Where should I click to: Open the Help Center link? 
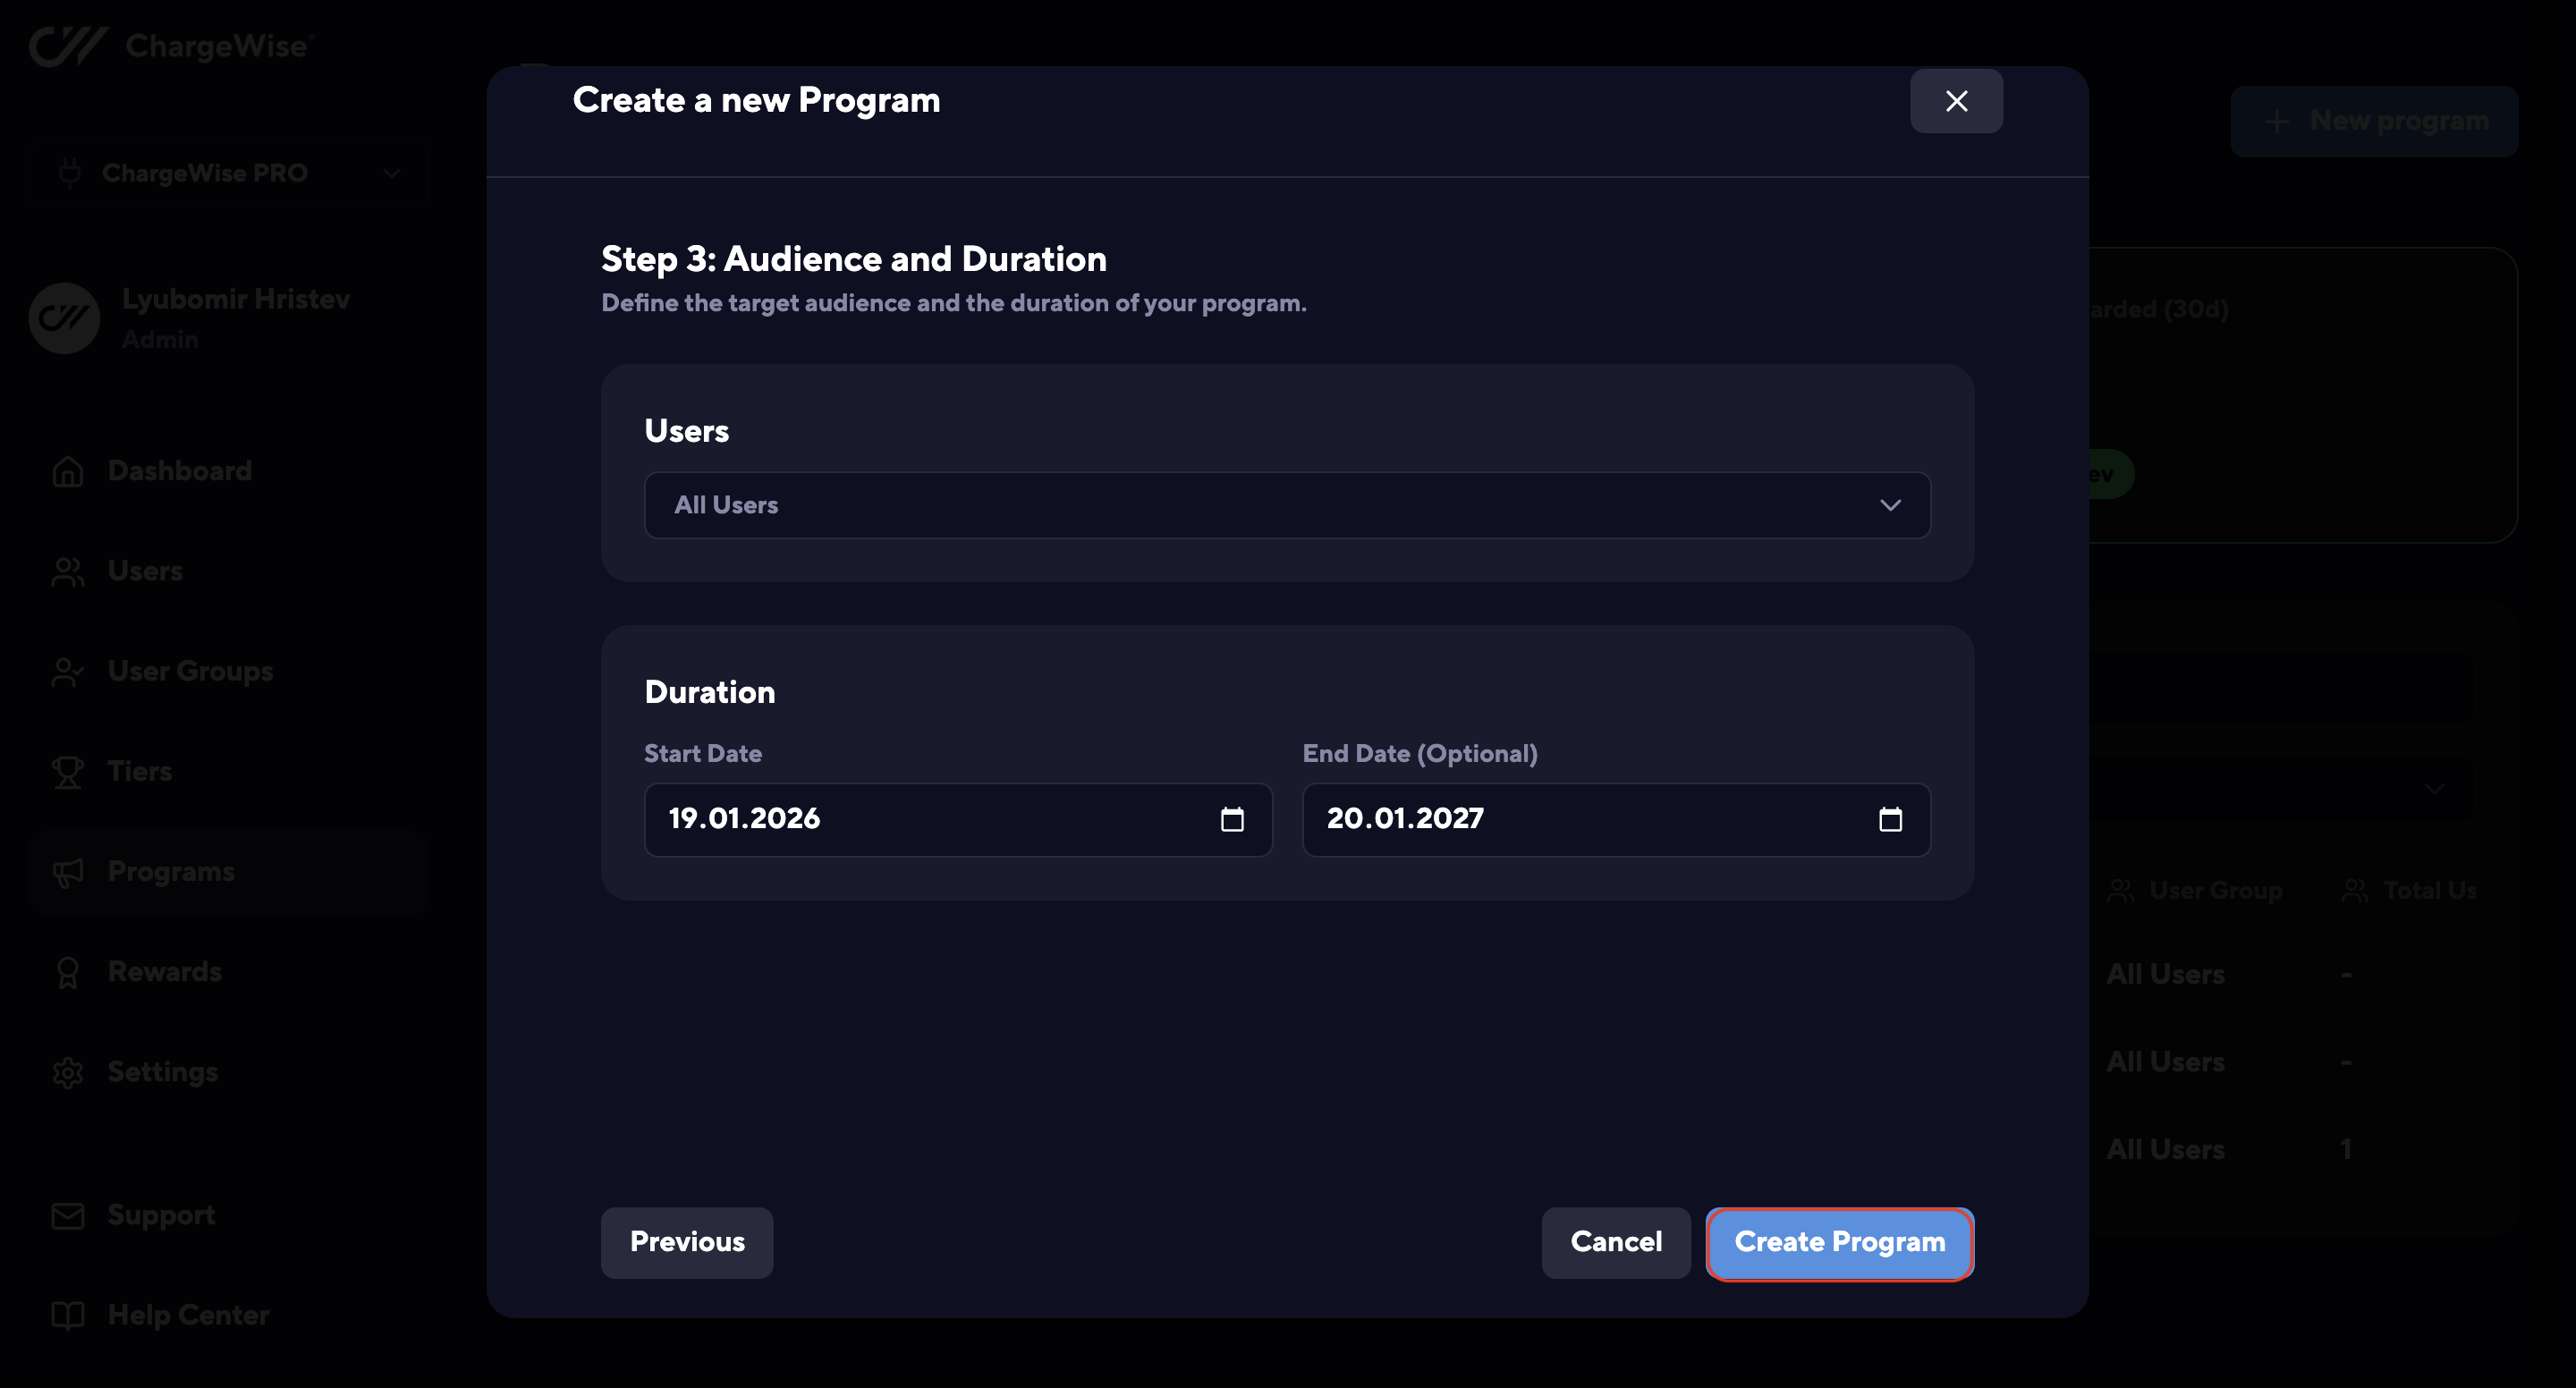[188, 1315]
